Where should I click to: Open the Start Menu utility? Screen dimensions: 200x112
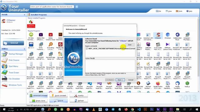[x=13, y=66]
